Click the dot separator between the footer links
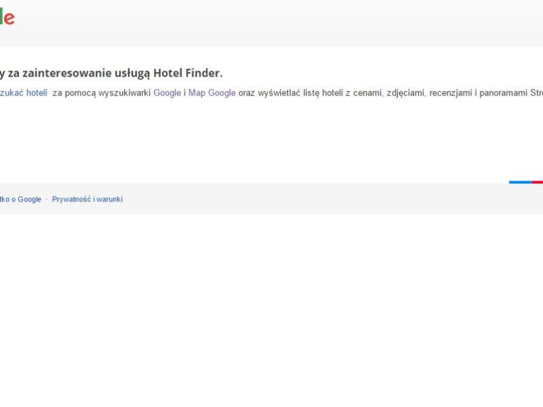Image resolution: width=543 pixels, height=407 pixels. coord(46,199)
